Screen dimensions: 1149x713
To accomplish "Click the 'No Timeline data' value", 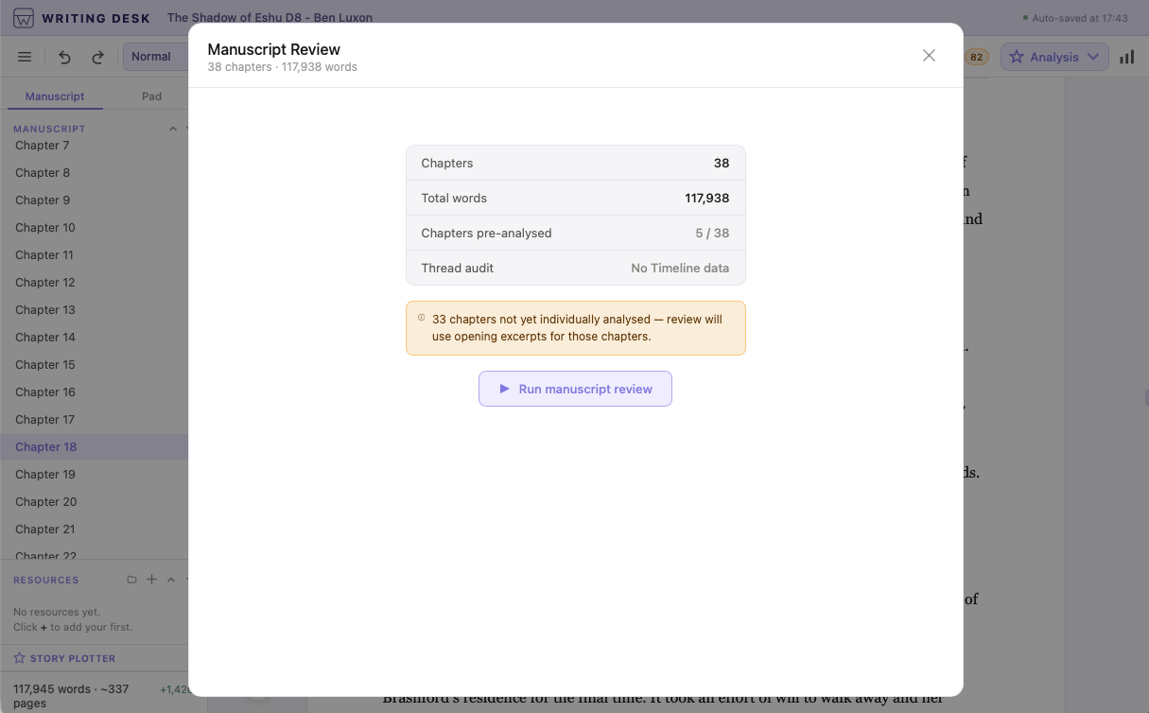I will pos(680,268).
